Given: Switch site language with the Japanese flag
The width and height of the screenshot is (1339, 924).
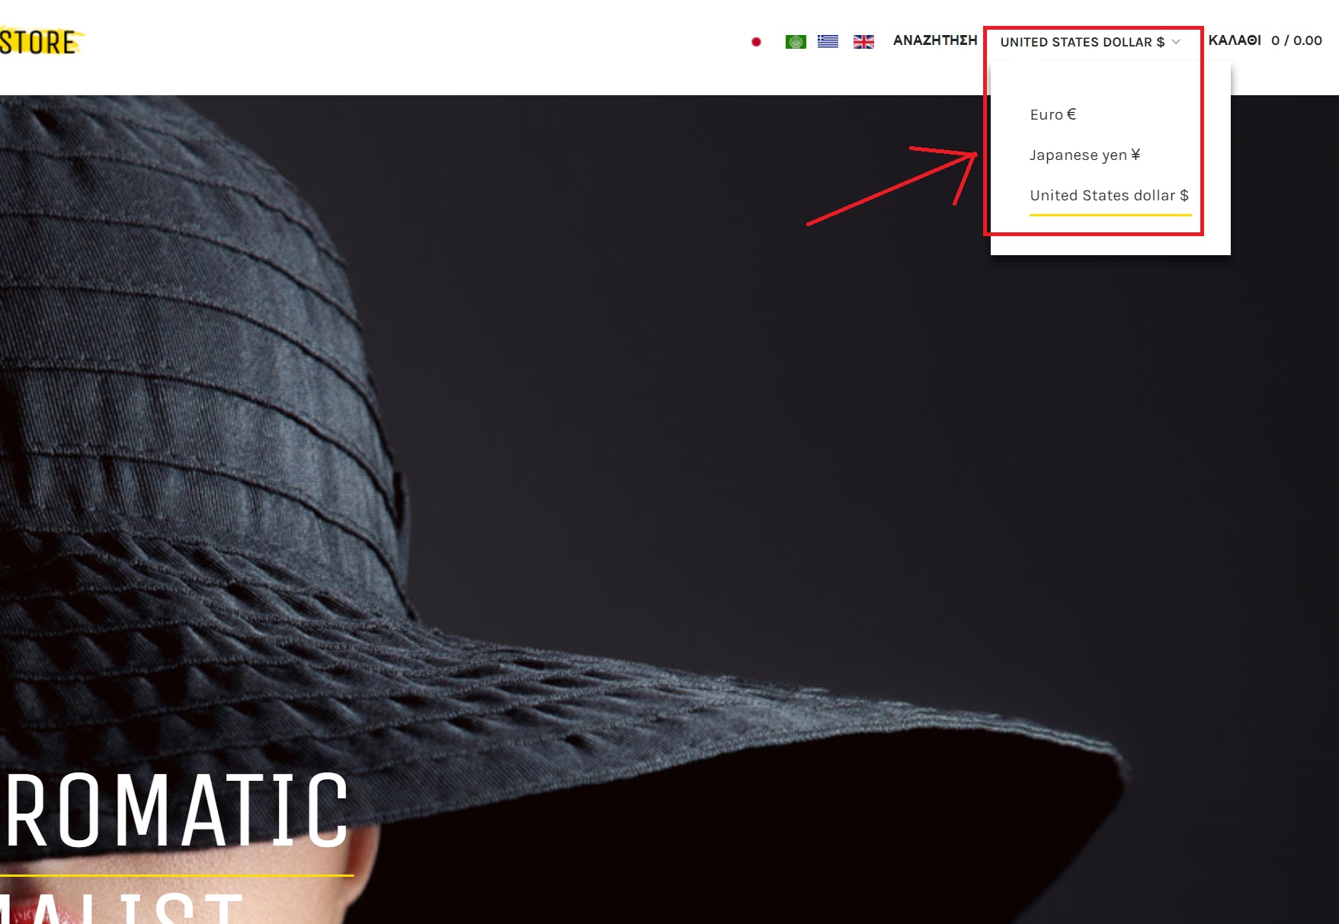Looking at the screenshot, I should pyautogui.click(x=756, y=42).
